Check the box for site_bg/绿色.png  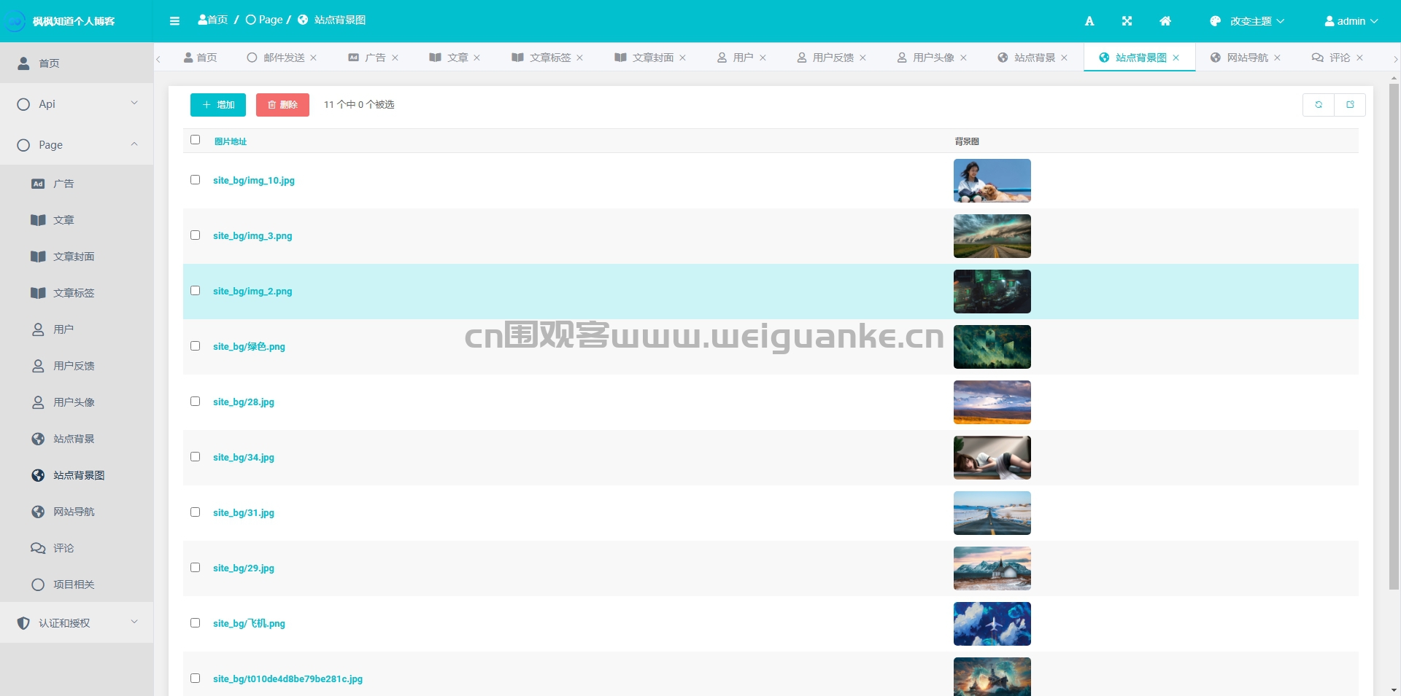coord(195,346)
